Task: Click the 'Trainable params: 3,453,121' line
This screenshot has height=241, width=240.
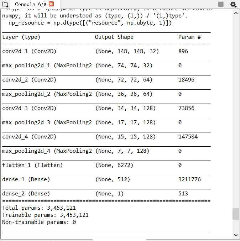Action: [x=45, y=215]
